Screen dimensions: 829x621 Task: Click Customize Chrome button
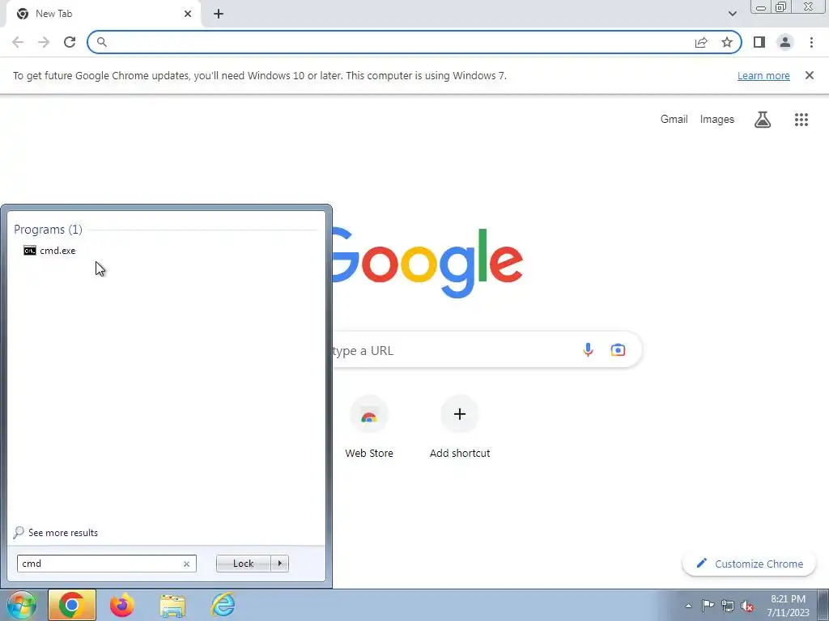click(x=750, y=564)
